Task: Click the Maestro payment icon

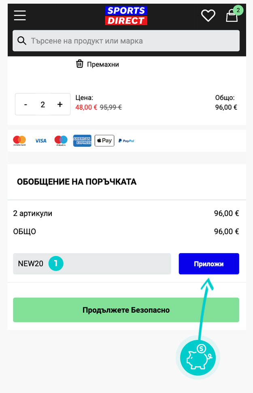Action: coord(61,141)
